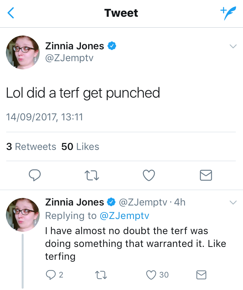Screen dimensions: 243x290
Task: Retweet the main tweet
Action: pos(92,176)
